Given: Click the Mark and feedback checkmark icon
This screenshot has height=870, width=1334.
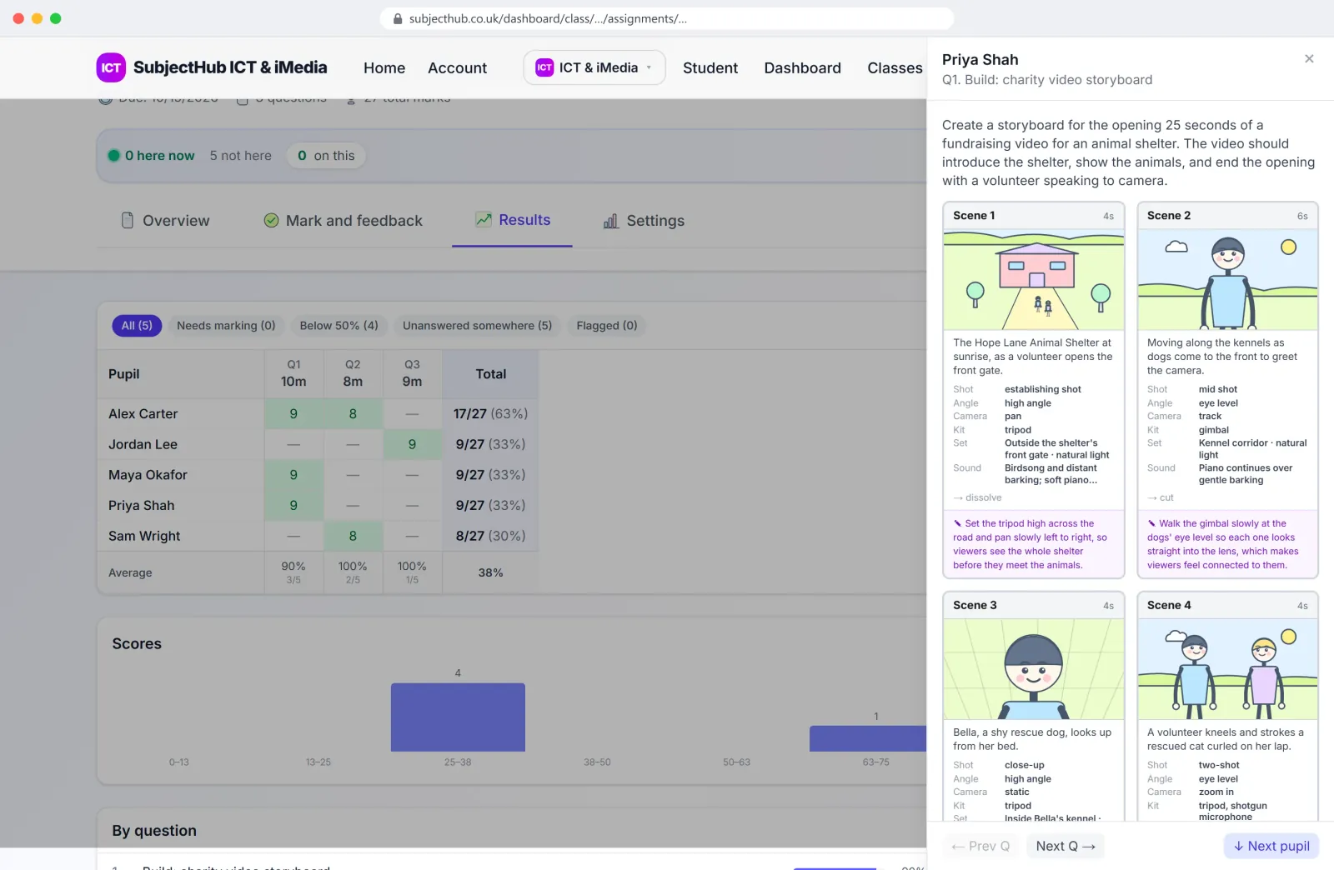Looking at the screenshot, I should coord(271,221).
